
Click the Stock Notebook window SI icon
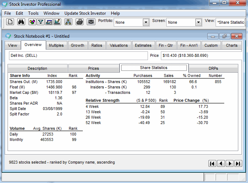click(8, 36)
